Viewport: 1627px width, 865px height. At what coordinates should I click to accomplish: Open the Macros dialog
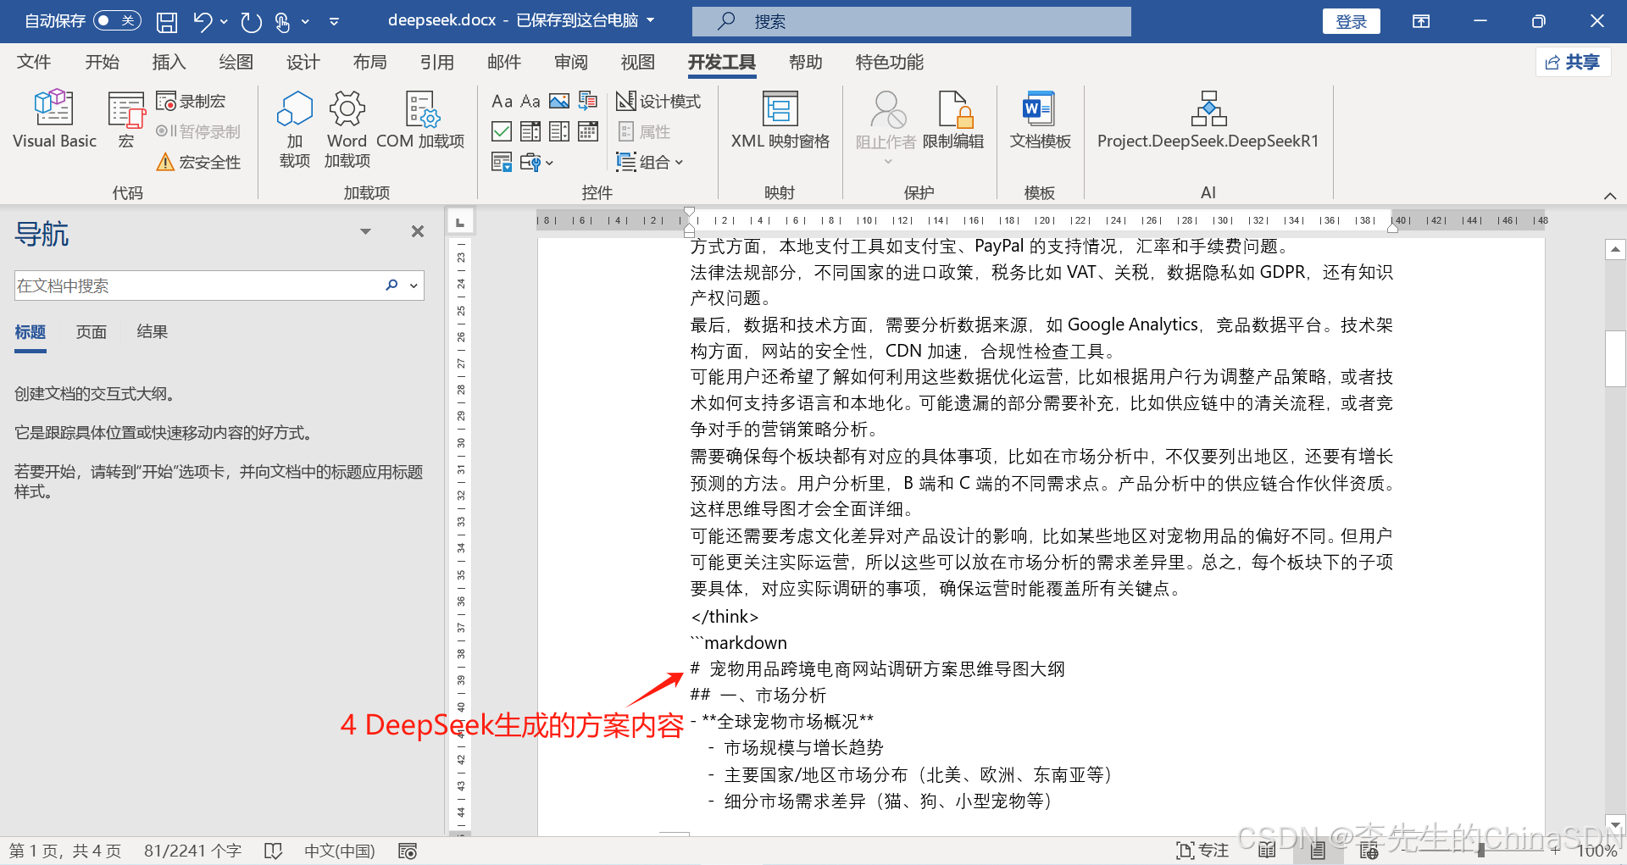click(x=126, y=119)
